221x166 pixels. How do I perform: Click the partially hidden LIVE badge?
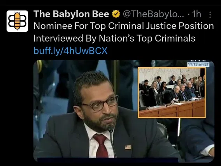click(198, 61)
